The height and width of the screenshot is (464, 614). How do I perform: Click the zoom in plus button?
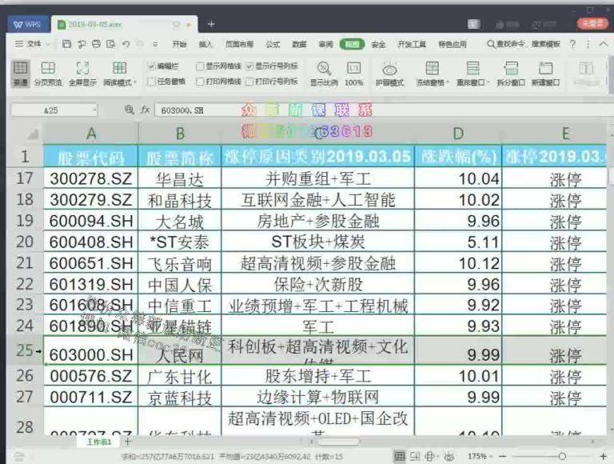[604, 456]
